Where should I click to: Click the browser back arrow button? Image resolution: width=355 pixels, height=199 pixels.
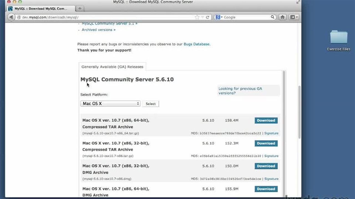pyautogui.click(x=11, y=17)
